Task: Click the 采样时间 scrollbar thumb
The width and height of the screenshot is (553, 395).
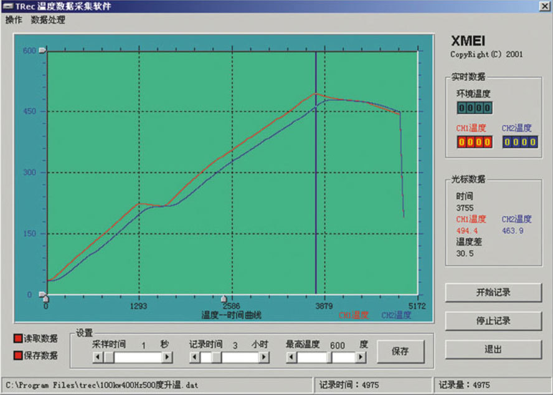Action: [108, 357]
